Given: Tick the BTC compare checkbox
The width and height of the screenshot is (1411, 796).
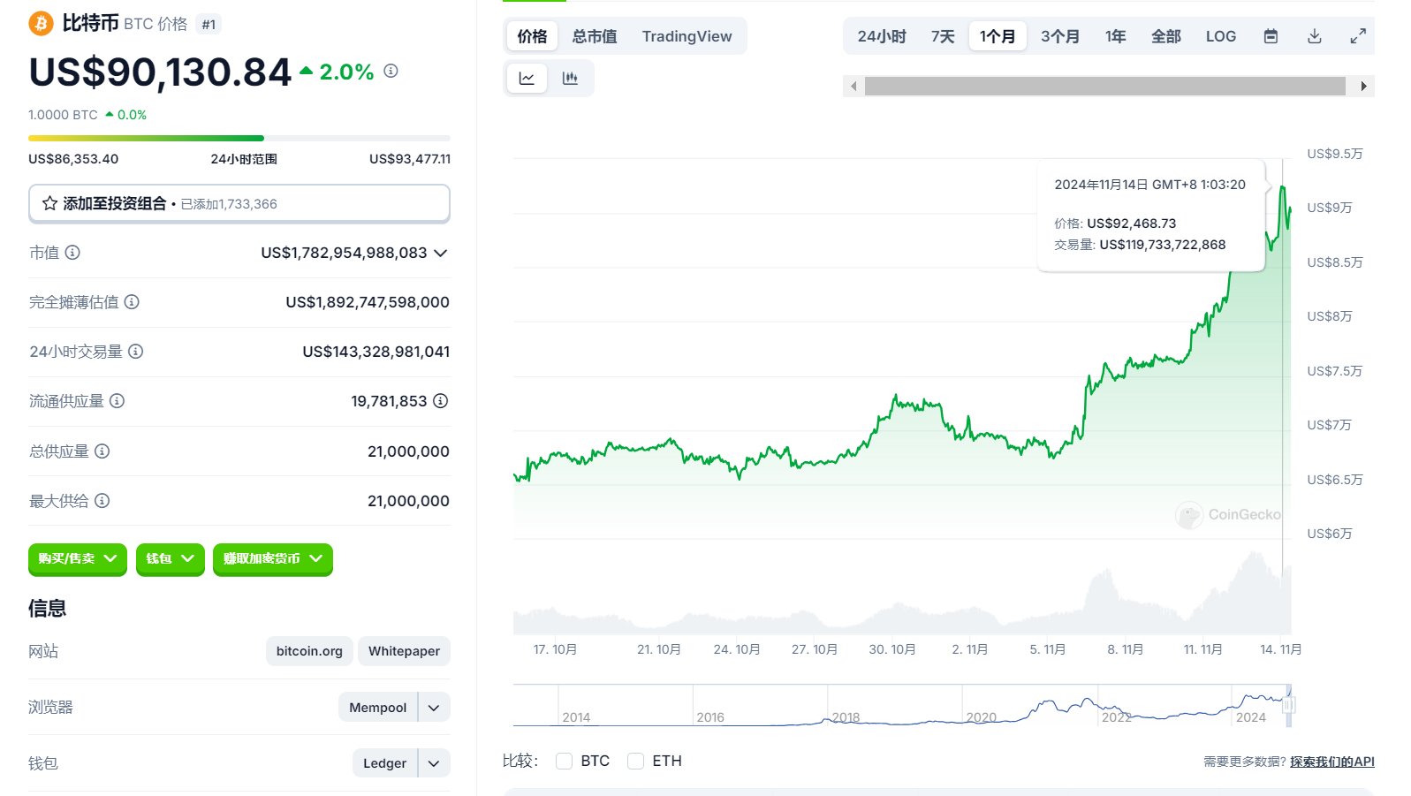Looking at the screenshot, I should tap(564, 761).
